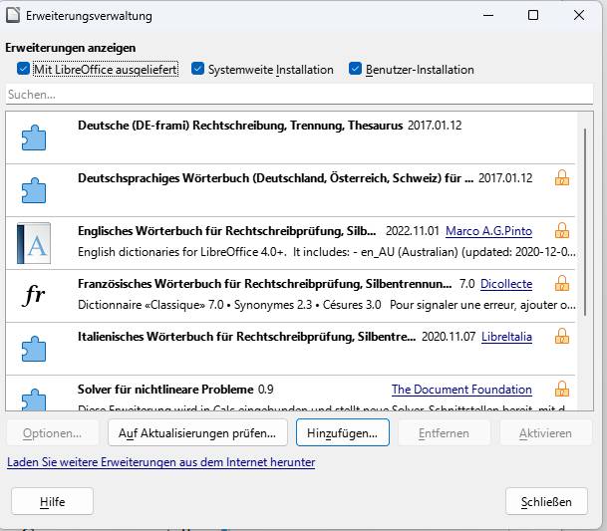This screenshot has width=607, height=531.
Task: Click version 2022.11.01 of English dictionary
Action: click(x=413, y=231)
